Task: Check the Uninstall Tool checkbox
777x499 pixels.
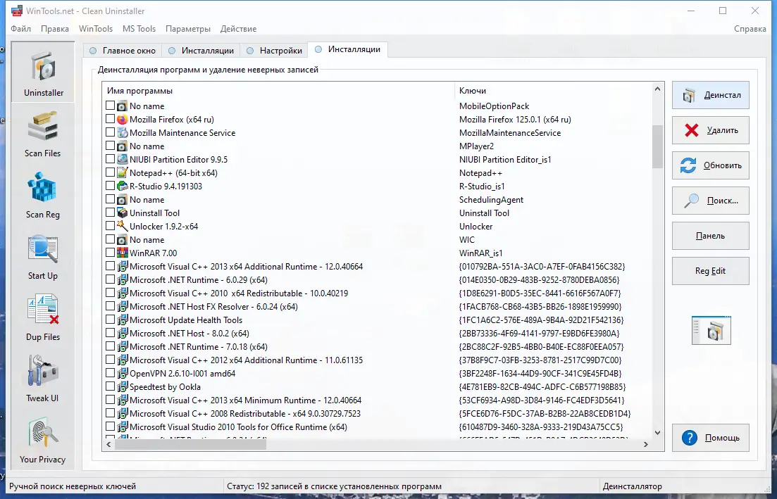Action: pos(110,213)
